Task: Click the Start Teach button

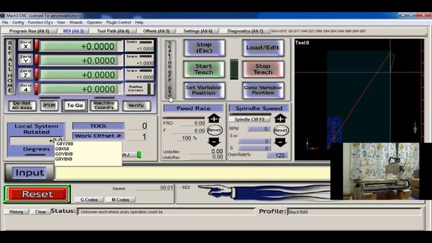Action: [204, 69]
